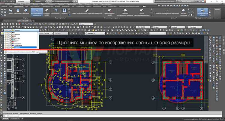The width and height of the screenshot is (225, 121).
Task: Select the Обрезать surface tool
Action: (64, 11)
